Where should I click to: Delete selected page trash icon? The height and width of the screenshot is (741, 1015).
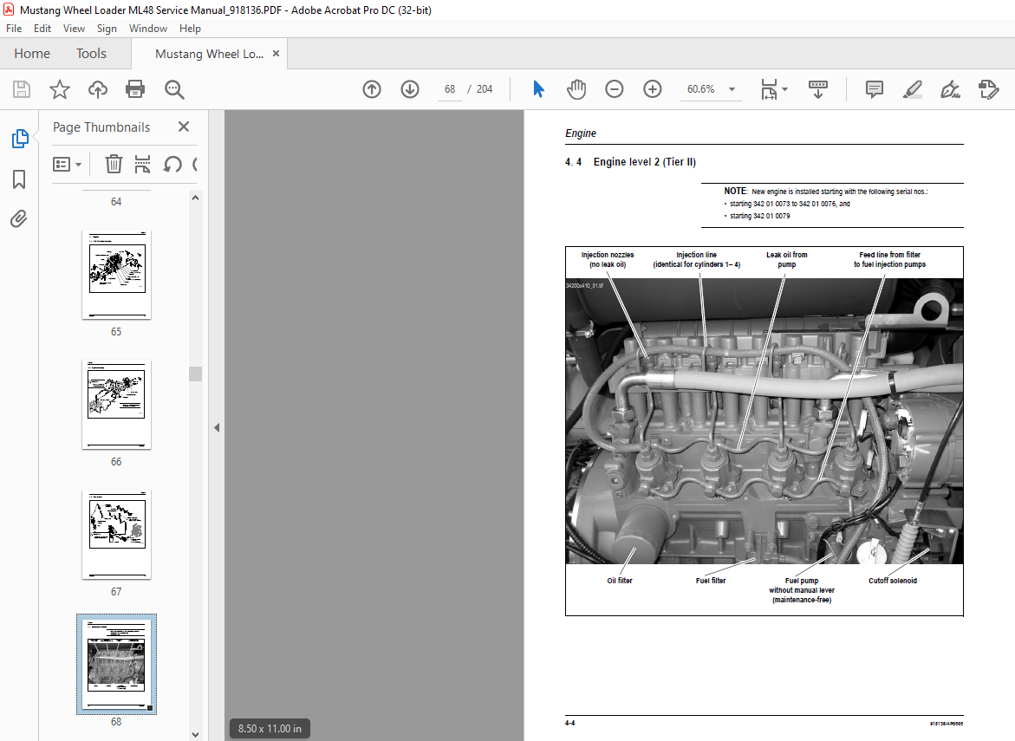tap(114, 165)
